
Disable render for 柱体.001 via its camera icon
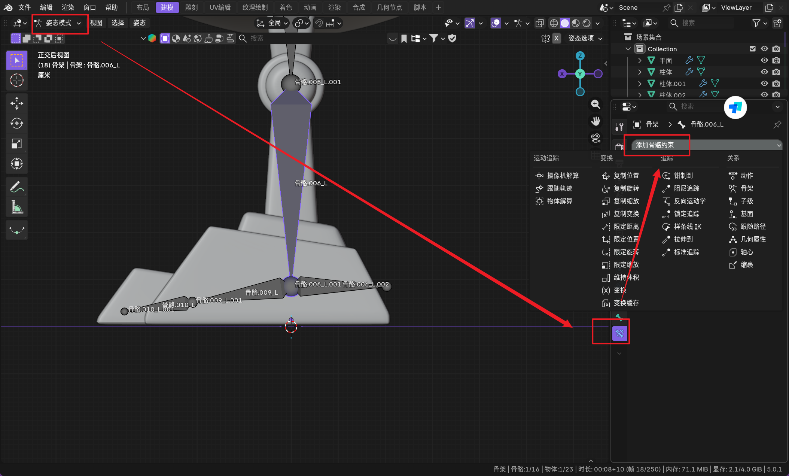(x=776, y=84)
